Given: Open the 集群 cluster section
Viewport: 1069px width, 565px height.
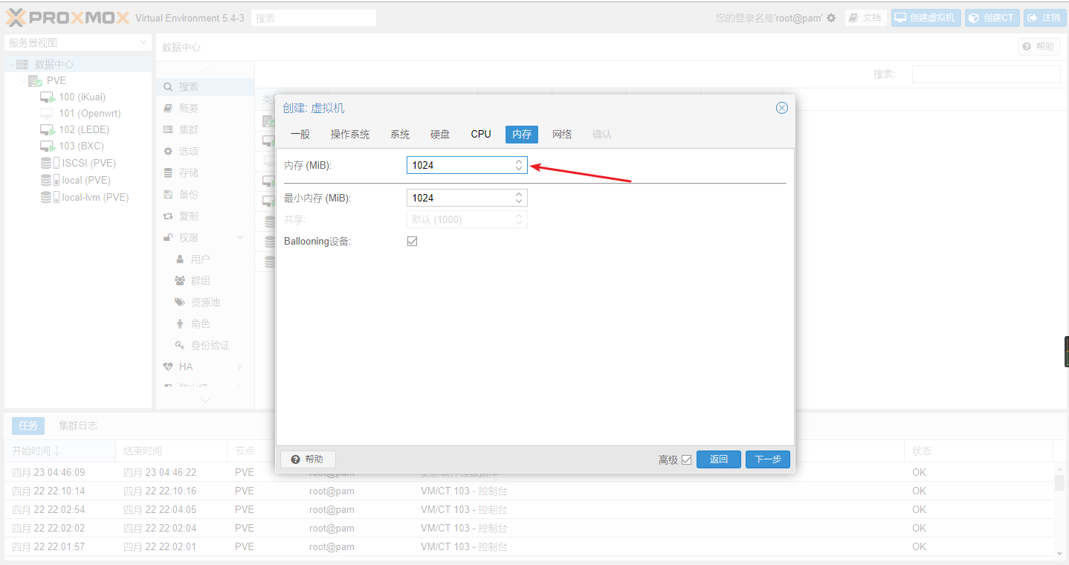Looking at the screenshot, I should pos(205,130).
